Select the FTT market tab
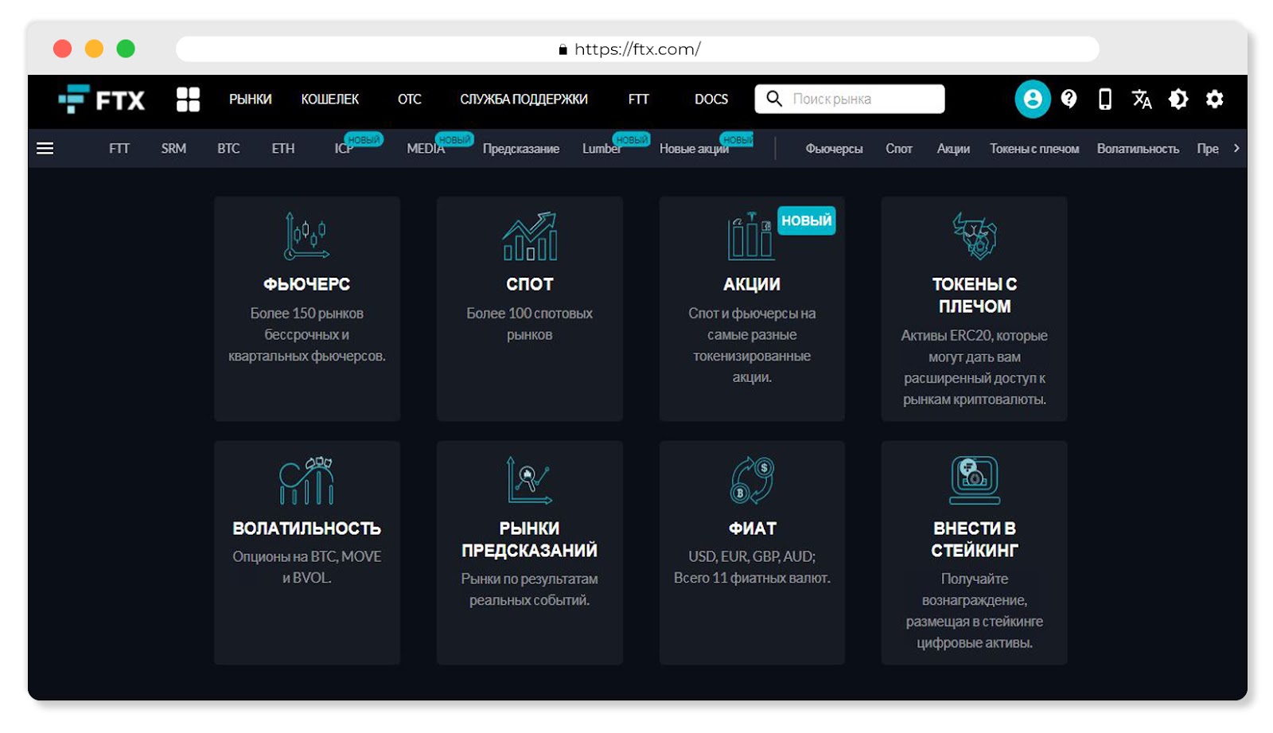 tap(119, 148)
